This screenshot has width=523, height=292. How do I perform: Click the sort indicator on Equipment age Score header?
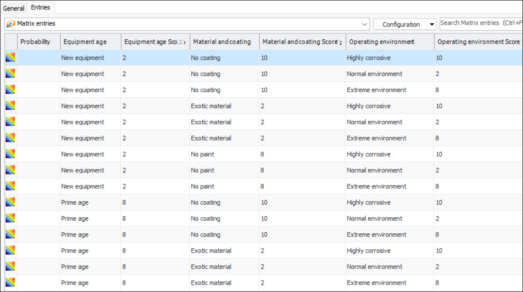(x=183, y=42)
